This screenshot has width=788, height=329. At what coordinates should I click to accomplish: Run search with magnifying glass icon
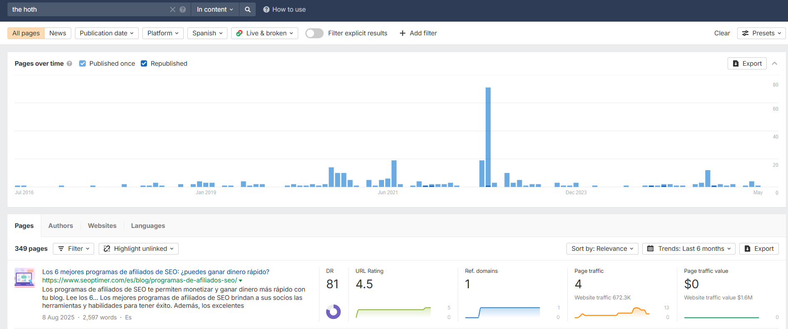click(248, 10)
